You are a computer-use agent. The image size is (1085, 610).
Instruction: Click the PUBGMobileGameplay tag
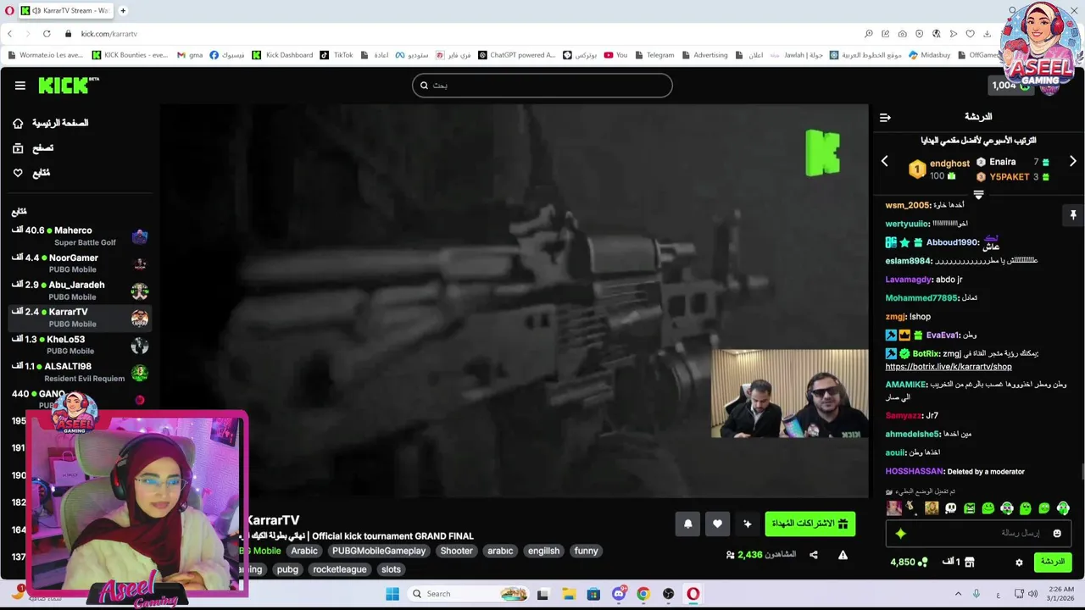tap(379, 551)
